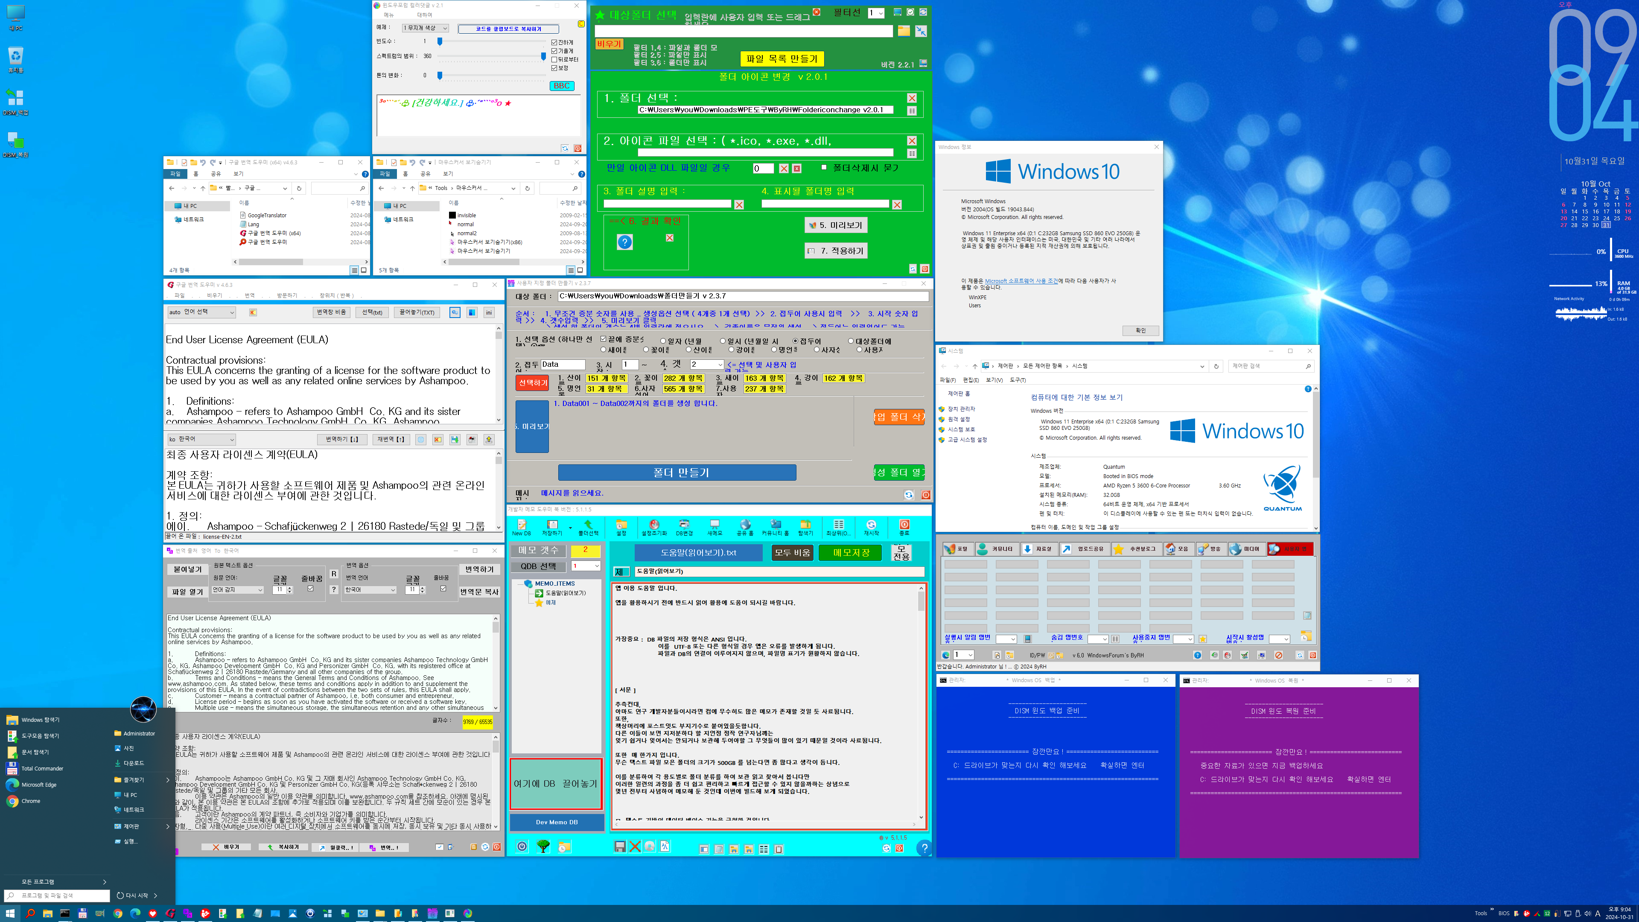The width and height of the screenshot is (1639, 922).
Task: Select 대상폴더에 radio button in folder maker
Action: (x=851, y=341)
